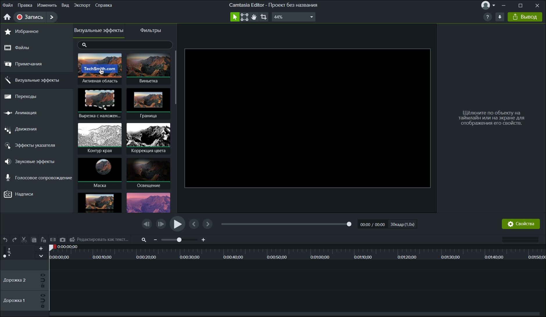Screen dimensions: 546x317
Task: Expand the chevron below the add track button
Action: click(41, 256)
